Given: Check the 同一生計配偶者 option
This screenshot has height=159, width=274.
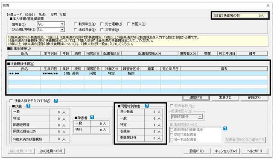Looking at the screenshot, I should point(172,140).
